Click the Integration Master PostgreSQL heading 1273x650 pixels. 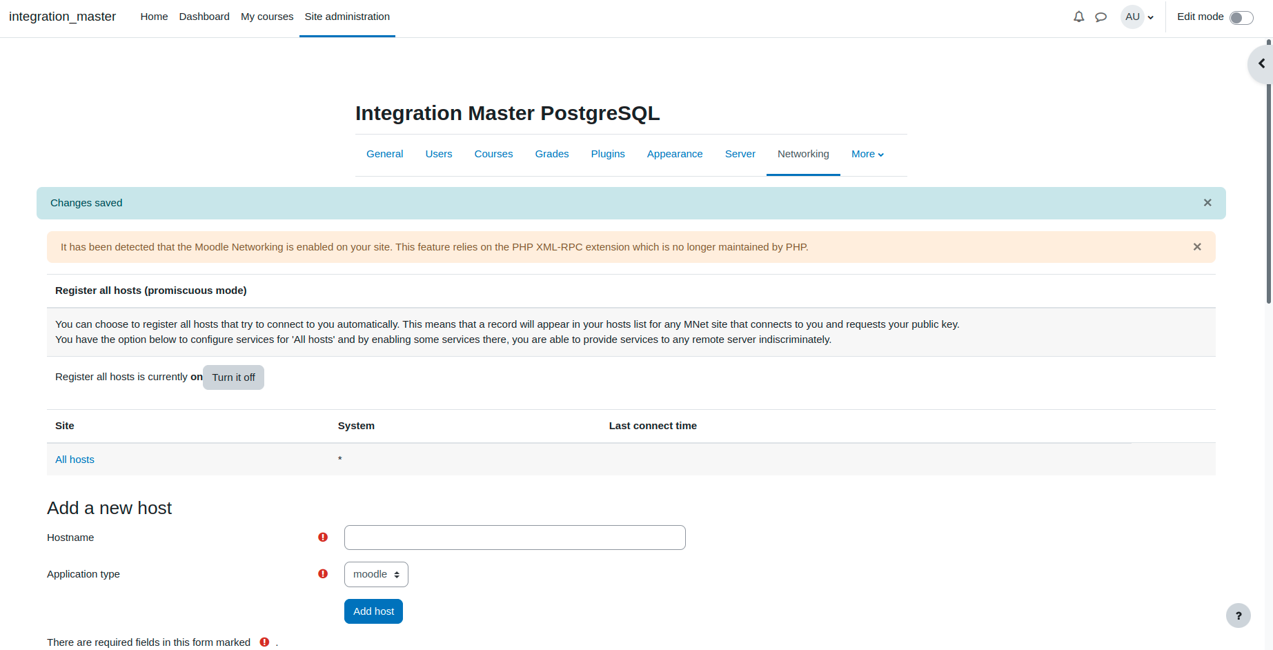[507, 113]
